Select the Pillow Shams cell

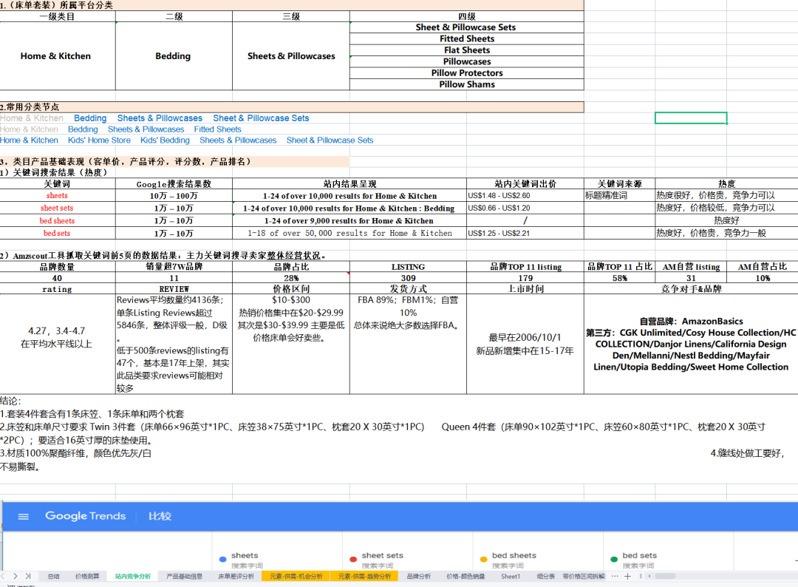pos(467,84)
